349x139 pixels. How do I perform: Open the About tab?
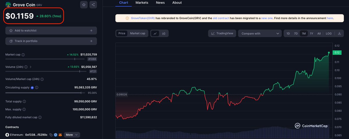[177, 3]
